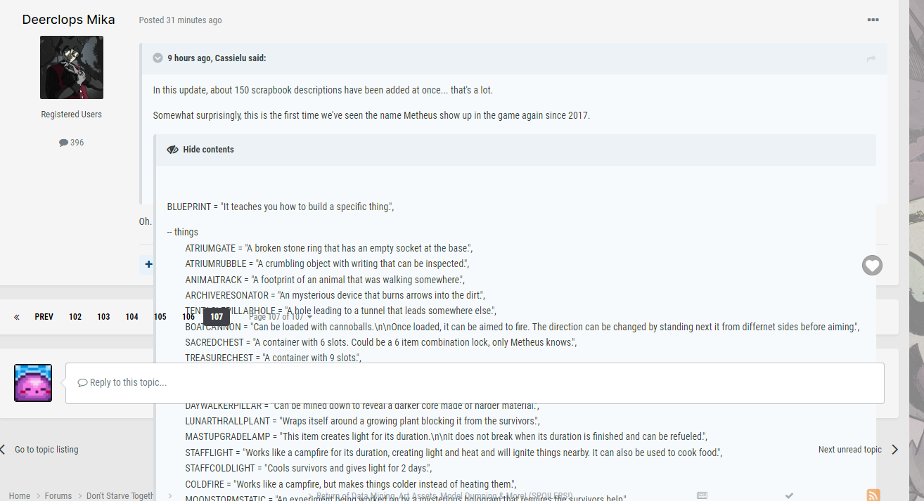Open Deerclops Mika's avatar thumbnail

(72, 67)
